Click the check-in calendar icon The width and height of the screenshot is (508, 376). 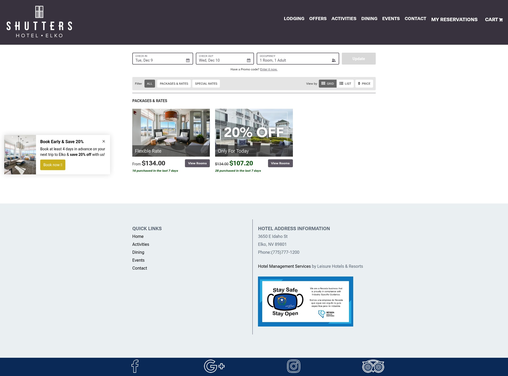point(188,60)
